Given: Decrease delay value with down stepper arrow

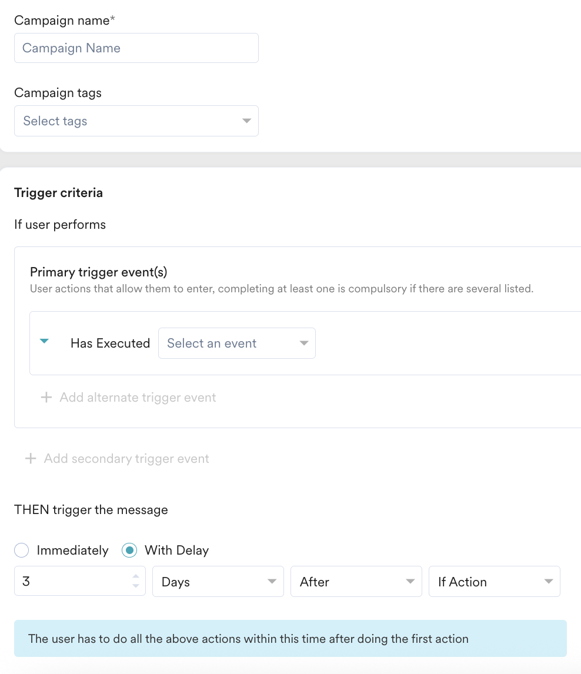Looking at the screenshot, I should 136,585.
